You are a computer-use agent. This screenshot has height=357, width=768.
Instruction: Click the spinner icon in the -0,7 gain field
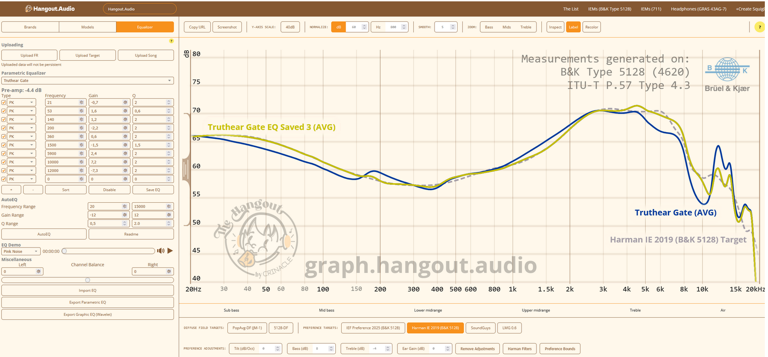(126, 103)
